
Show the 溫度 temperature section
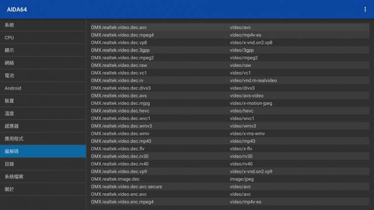[x=43, y=114]
